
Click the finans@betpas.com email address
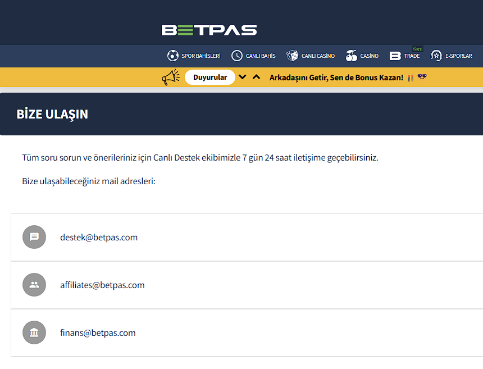tap(98, 333)
